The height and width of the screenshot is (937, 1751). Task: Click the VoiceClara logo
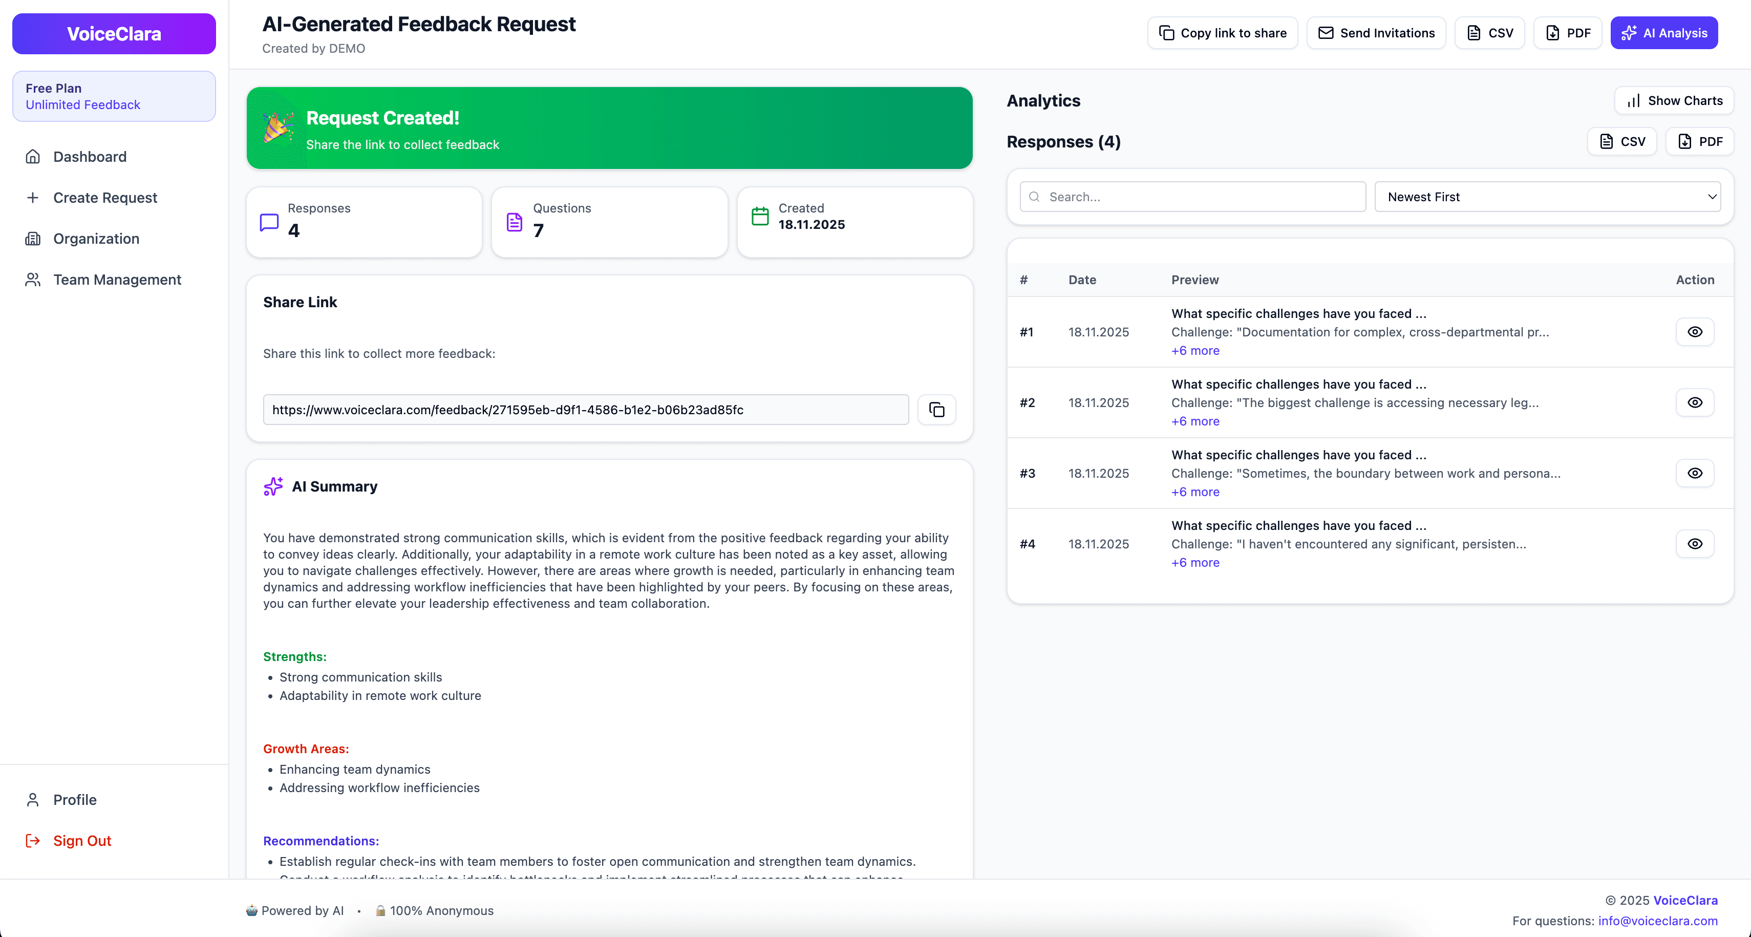click(114, 33)
